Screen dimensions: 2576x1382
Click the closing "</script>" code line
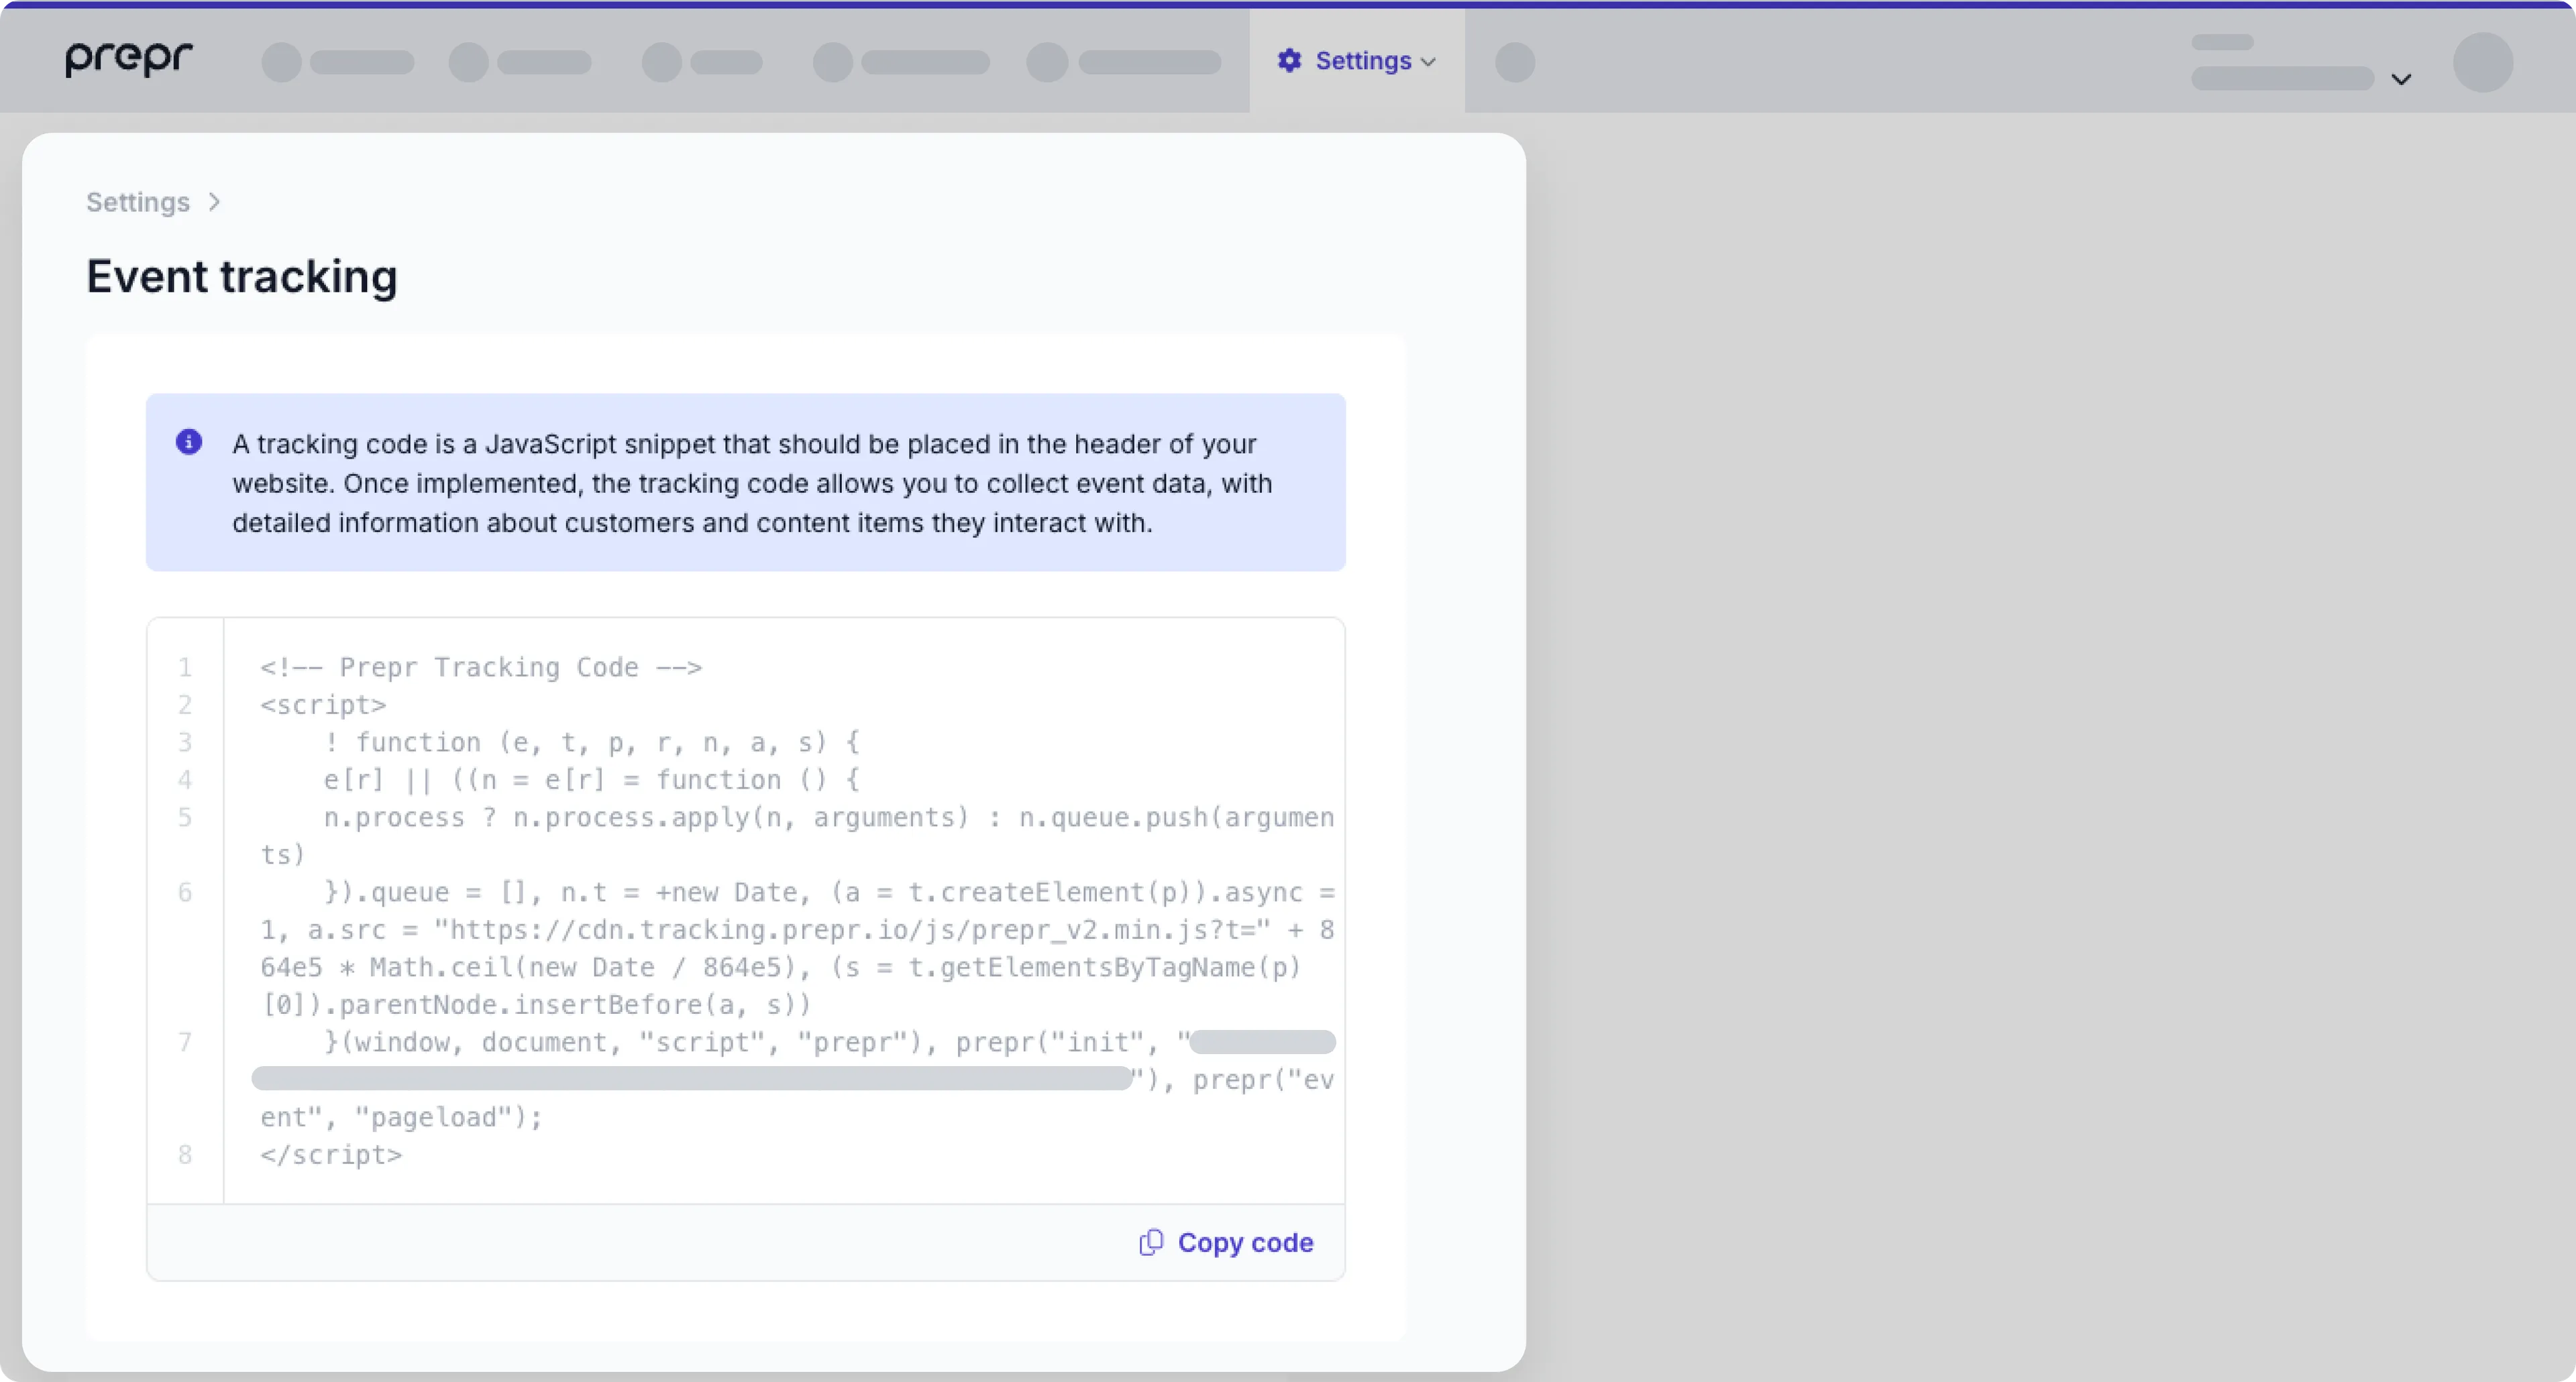pos(331,1154)
